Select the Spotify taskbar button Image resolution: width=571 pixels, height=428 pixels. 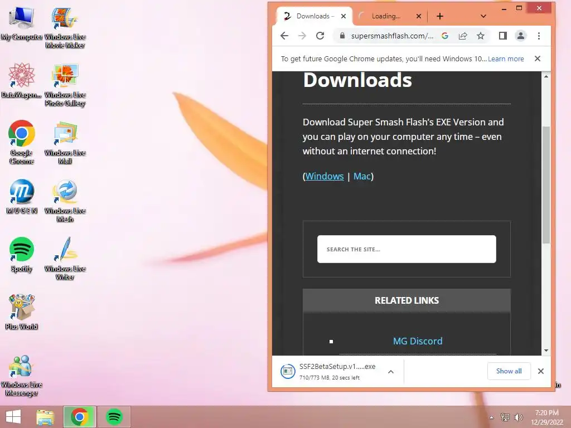click(x=114, y=417)
